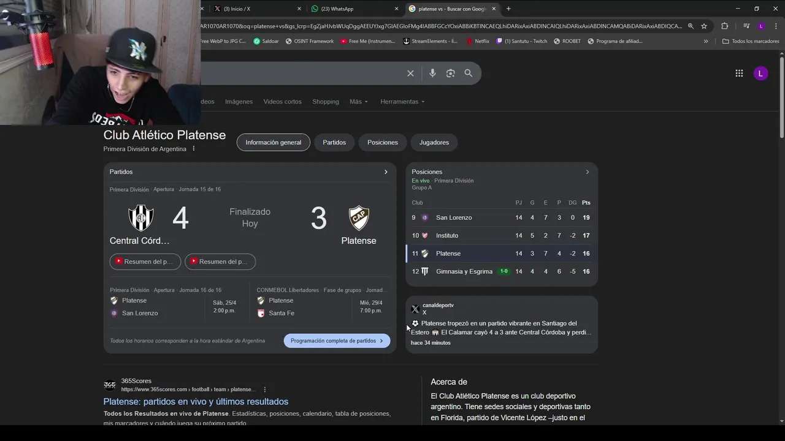Screen dimensions: 785x441
Task: Open the first Resumen del partido video
Action: 145,262
